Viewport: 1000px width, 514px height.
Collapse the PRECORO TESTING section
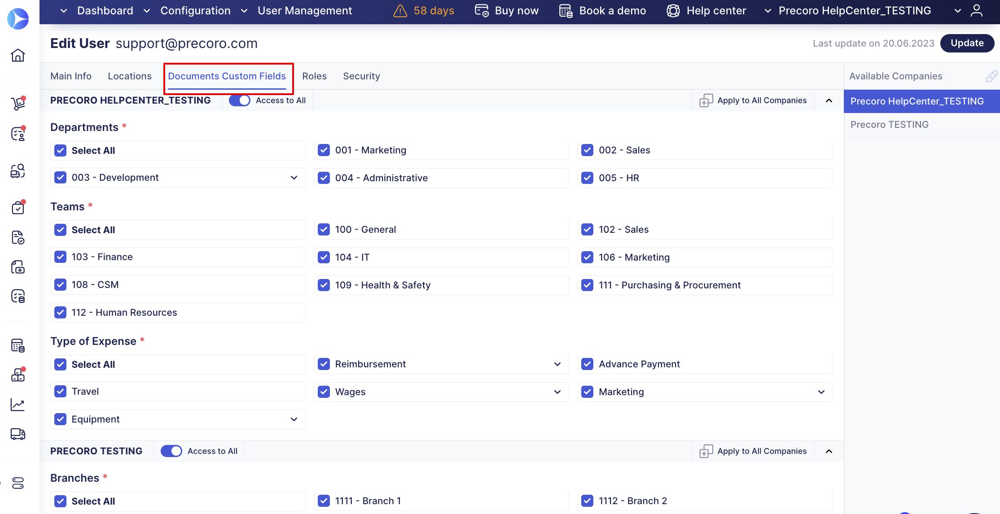[829, 451]
